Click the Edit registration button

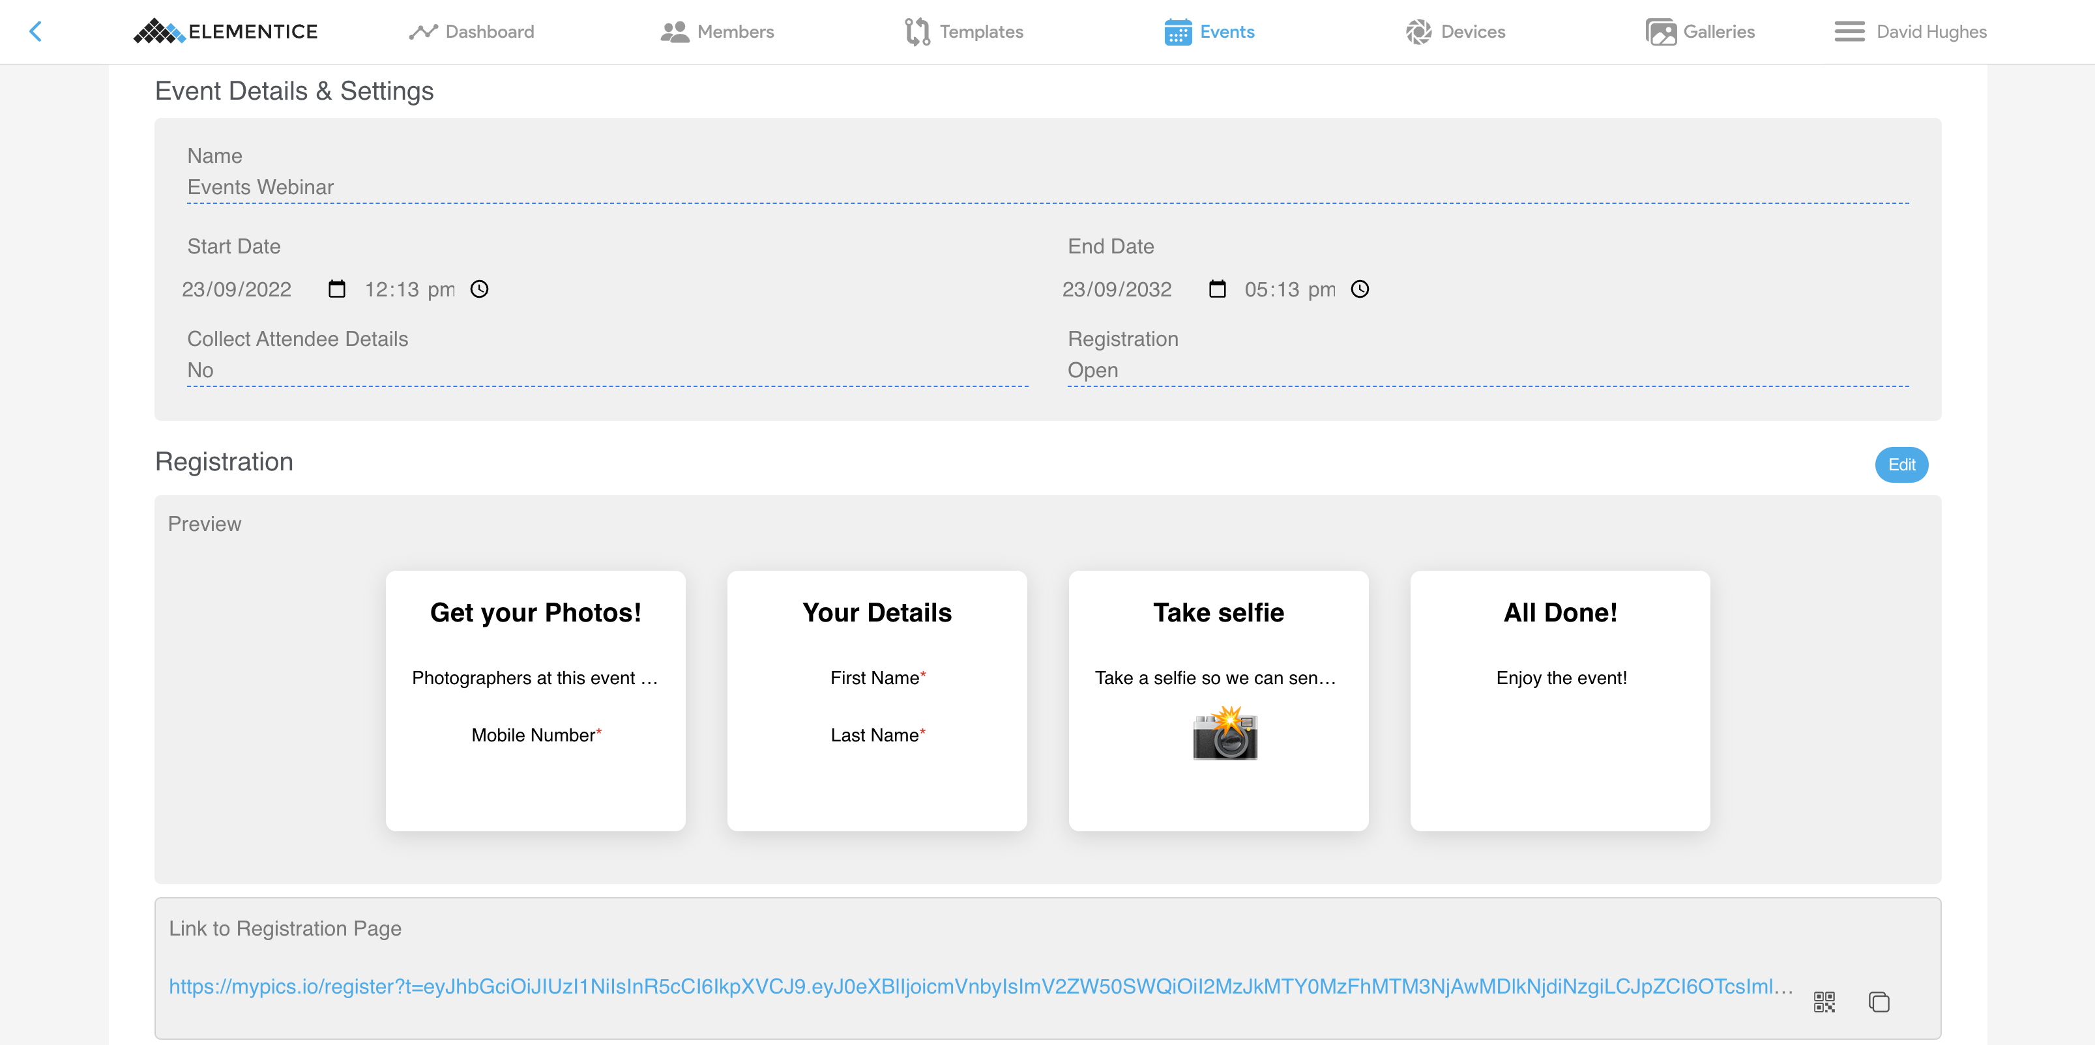(1901, 465)
